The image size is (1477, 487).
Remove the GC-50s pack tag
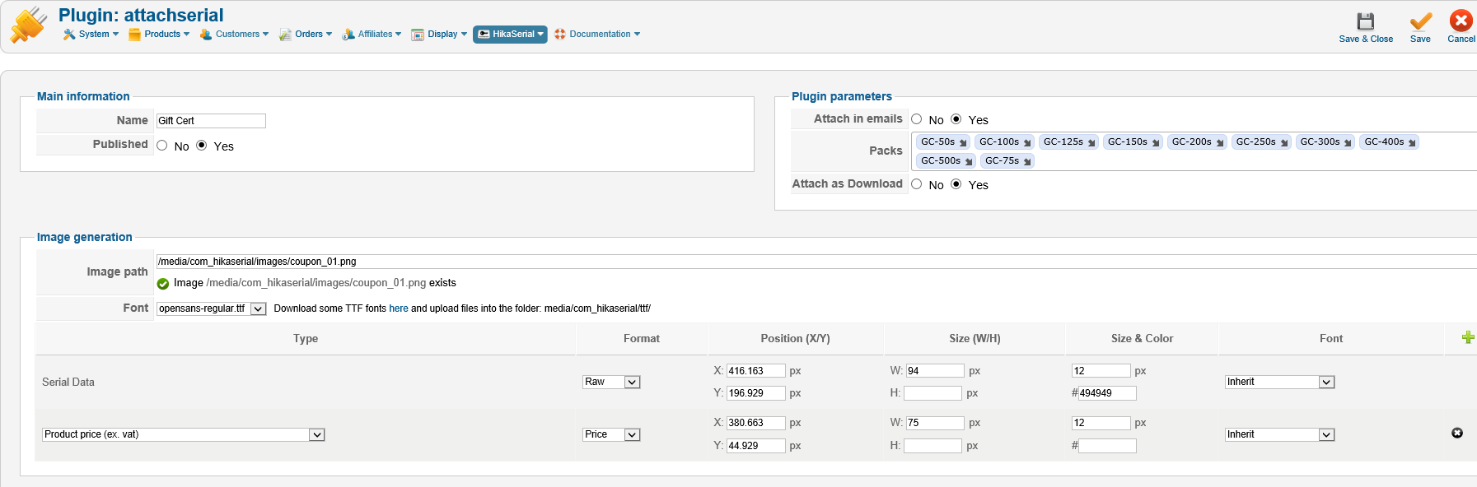(x=963, y=143)
